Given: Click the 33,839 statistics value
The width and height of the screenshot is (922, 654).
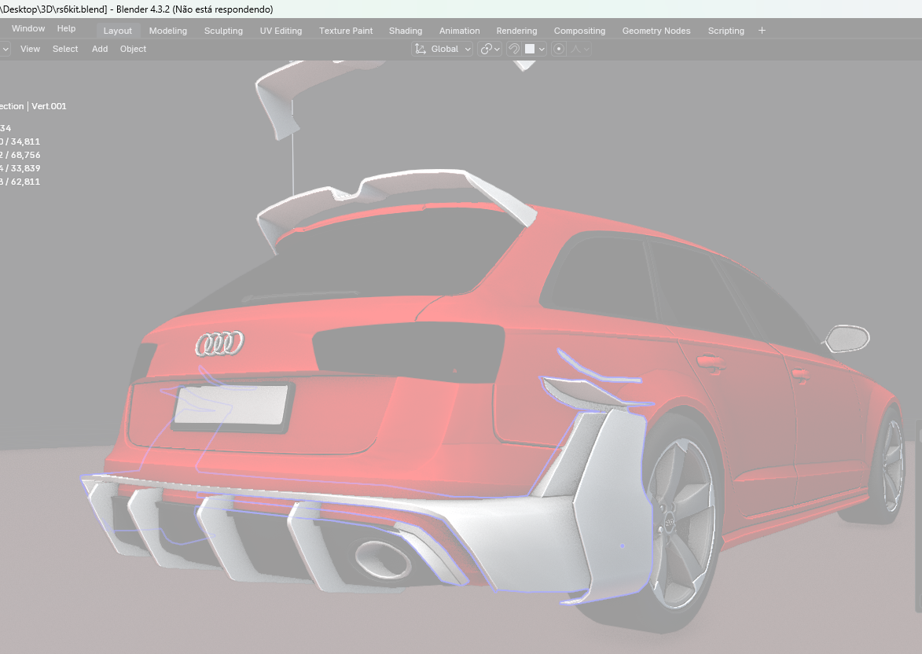Looking at the screenshot, I should [25, 168].
